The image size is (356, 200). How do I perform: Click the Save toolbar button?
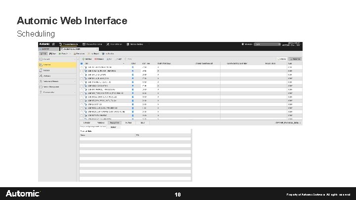(x=52, y=54)
